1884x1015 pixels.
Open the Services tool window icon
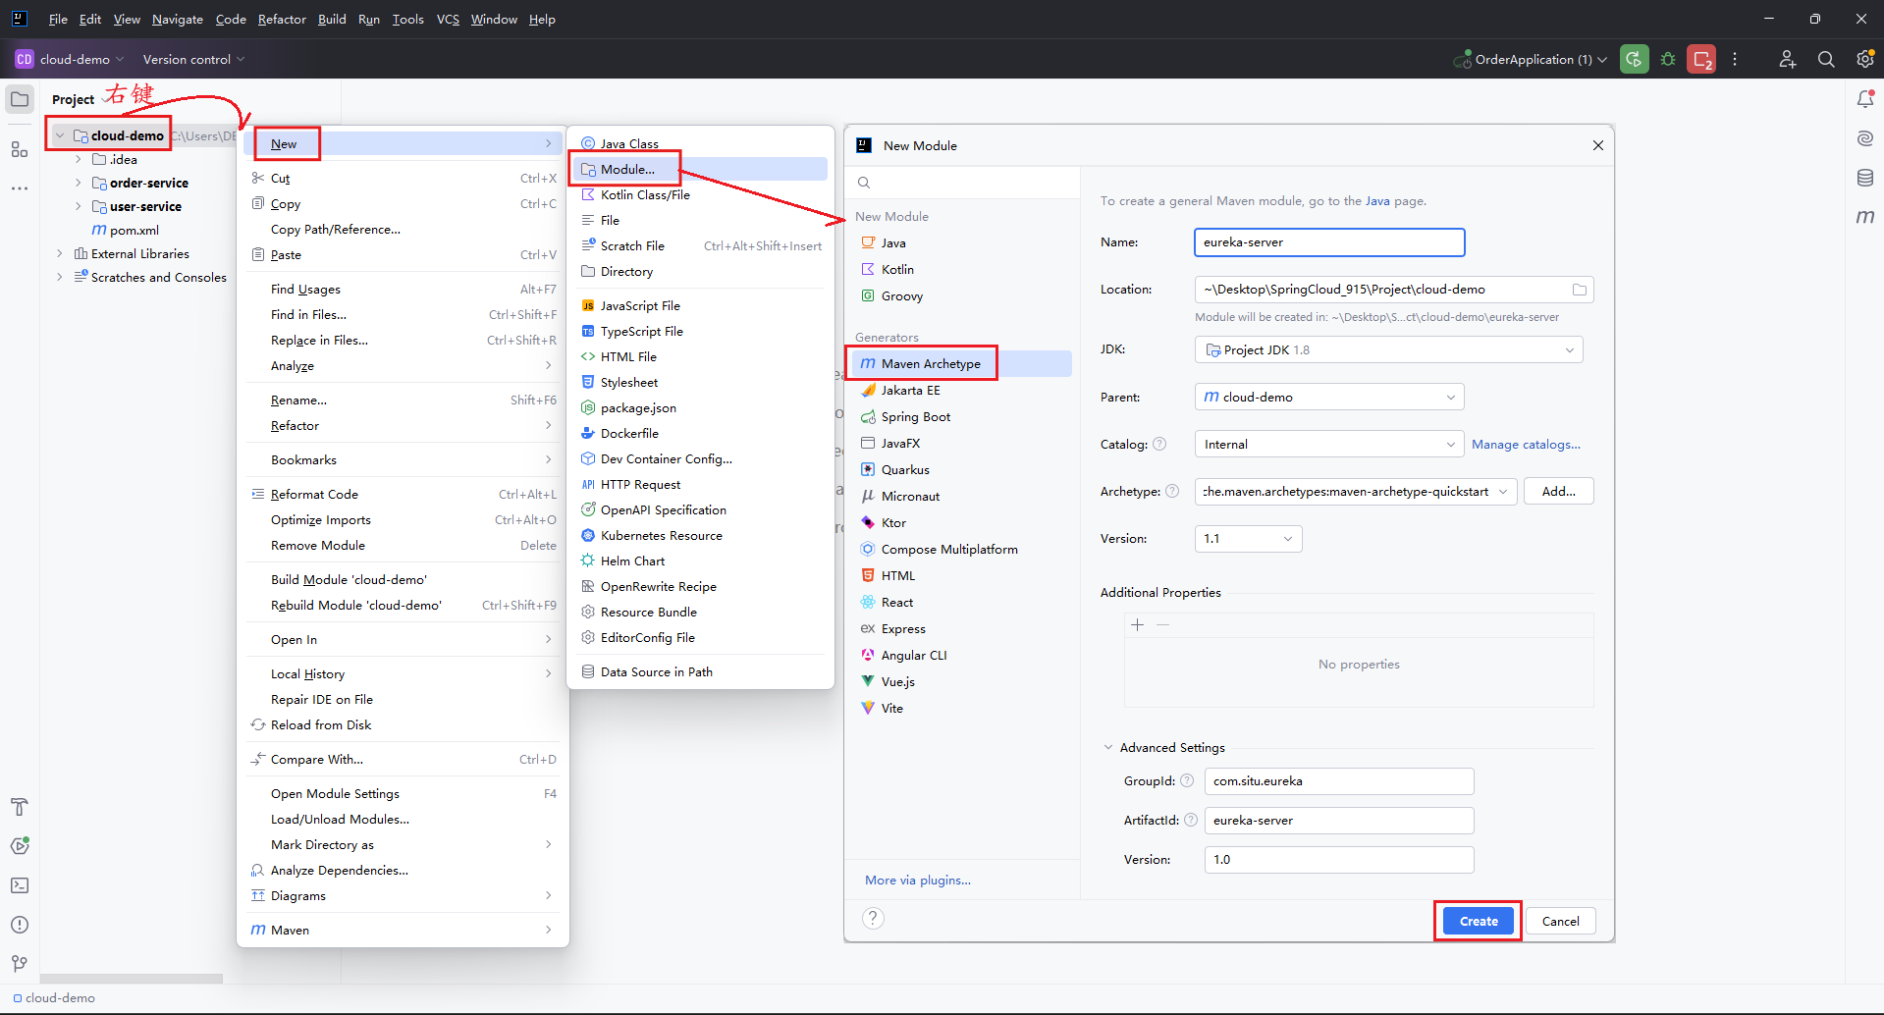coord(20,846)
